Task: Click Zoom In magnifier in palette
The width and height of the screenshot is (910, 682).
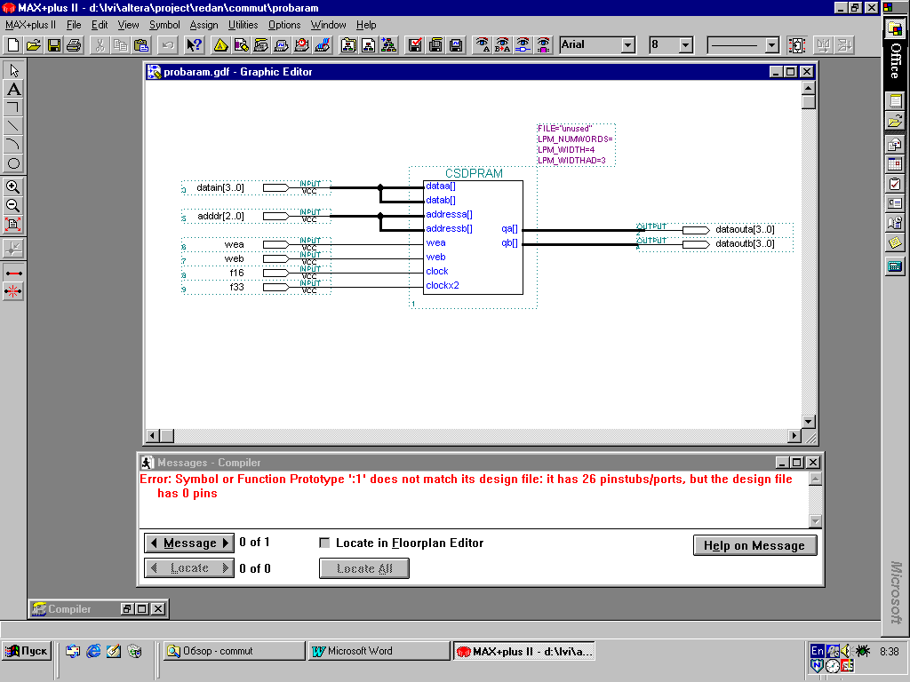Action: click(13, 186)
